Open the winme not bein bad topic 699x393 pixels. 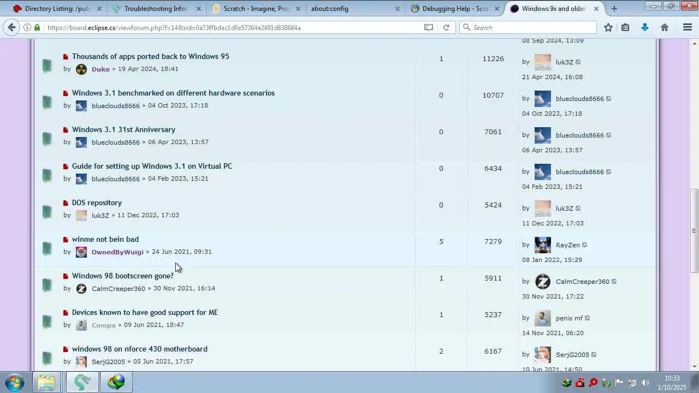point(105,239)
